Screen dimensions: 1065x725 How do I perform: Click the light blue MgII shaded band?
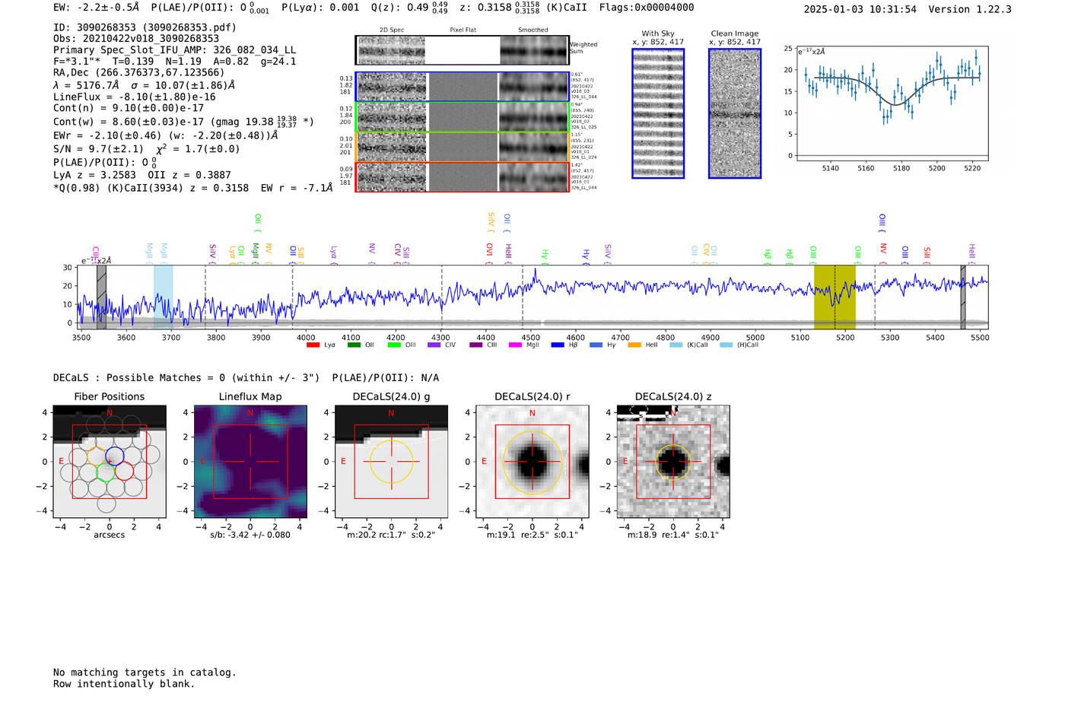click(x=163, y=297)
